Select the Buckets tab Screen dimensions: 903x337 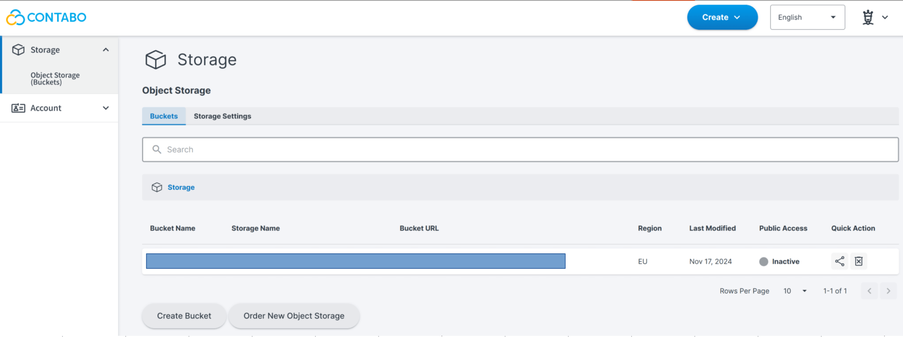click(x=164, y=116)
